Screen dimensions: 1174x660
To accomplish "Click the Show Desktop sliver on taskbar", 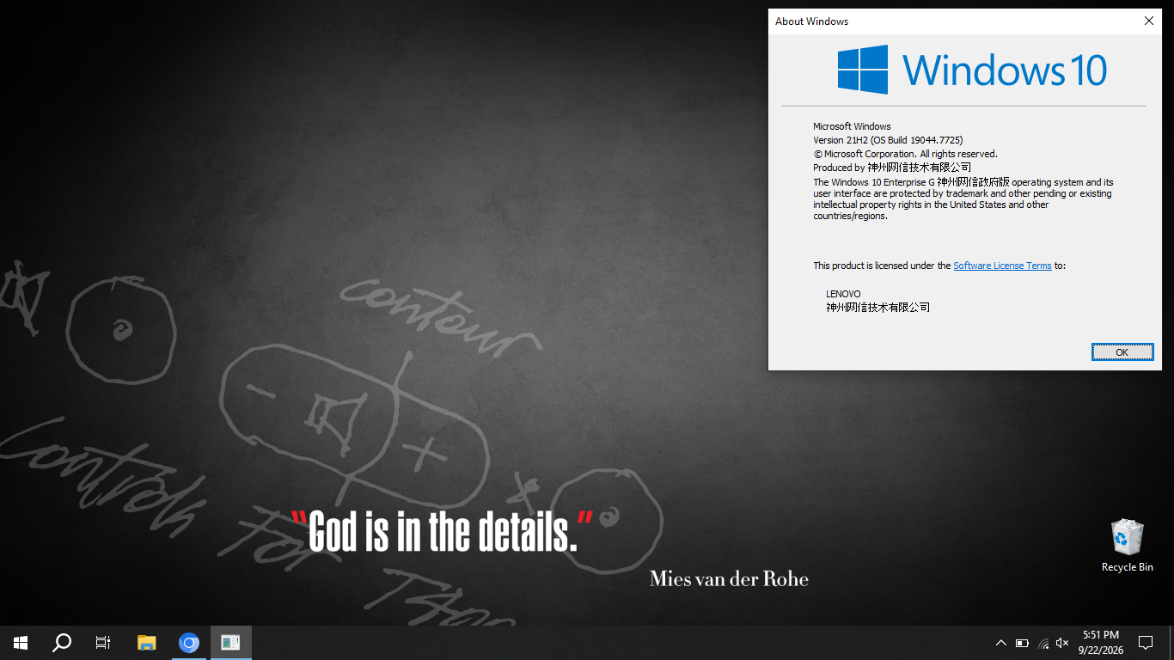I will pos(1171,643).
